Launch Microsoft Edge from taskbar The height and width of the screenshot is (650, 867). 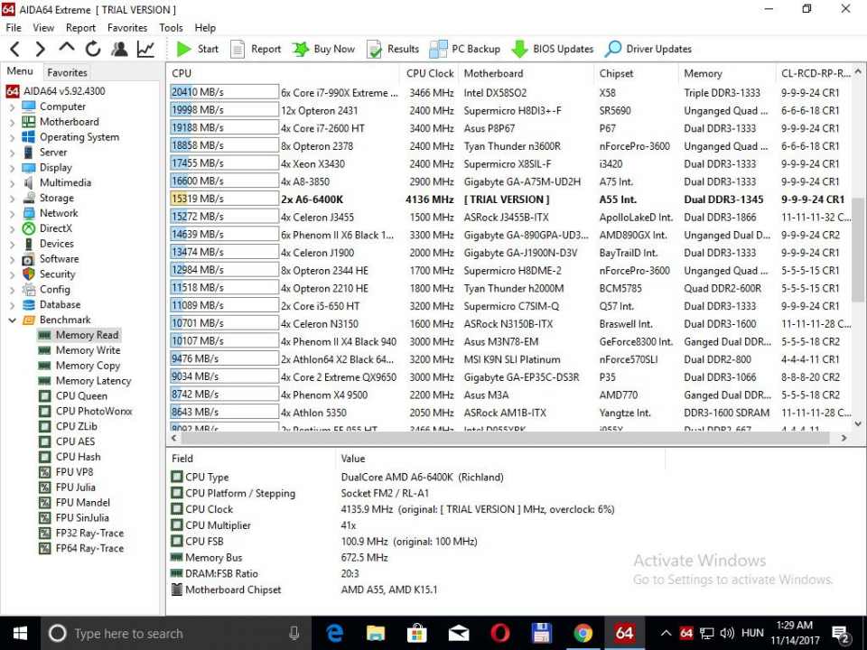point(335,634)
